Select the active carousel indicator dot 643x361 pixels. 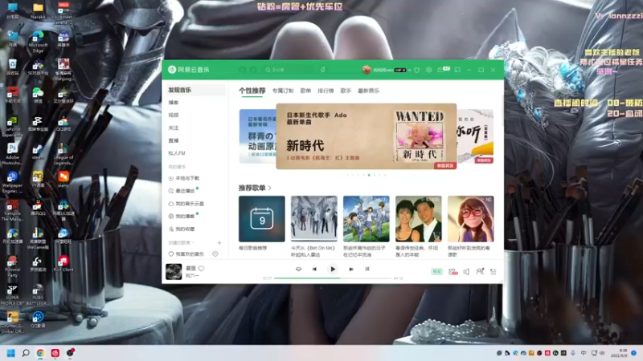(369, 175)
